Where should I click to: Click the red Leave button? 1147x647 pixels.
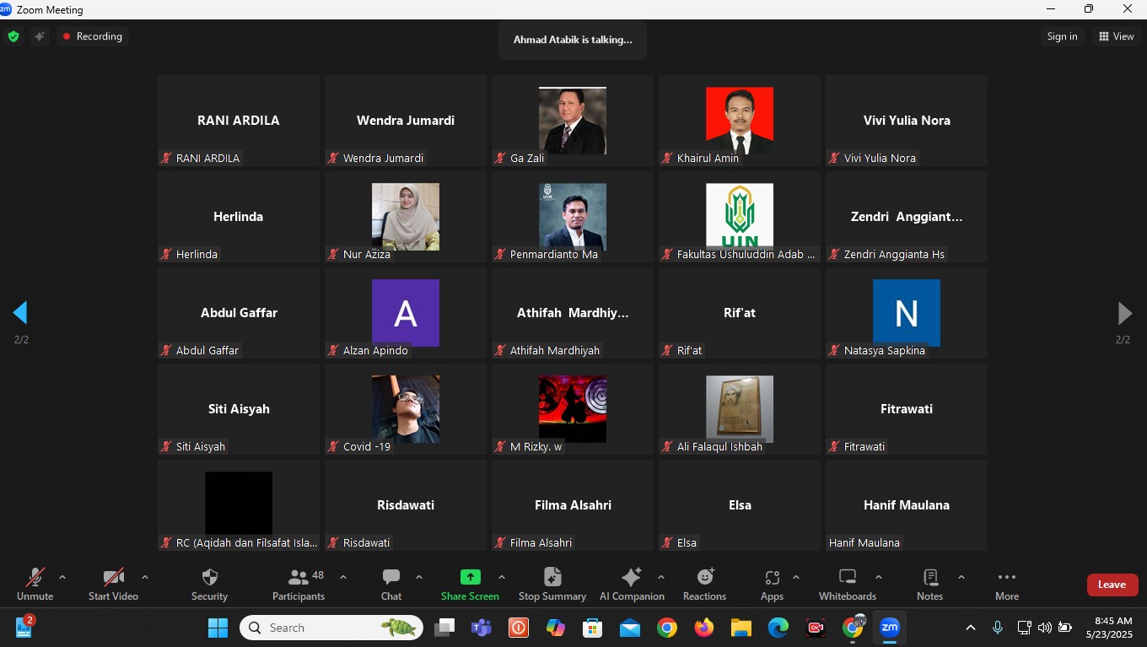pos(1112,585)
